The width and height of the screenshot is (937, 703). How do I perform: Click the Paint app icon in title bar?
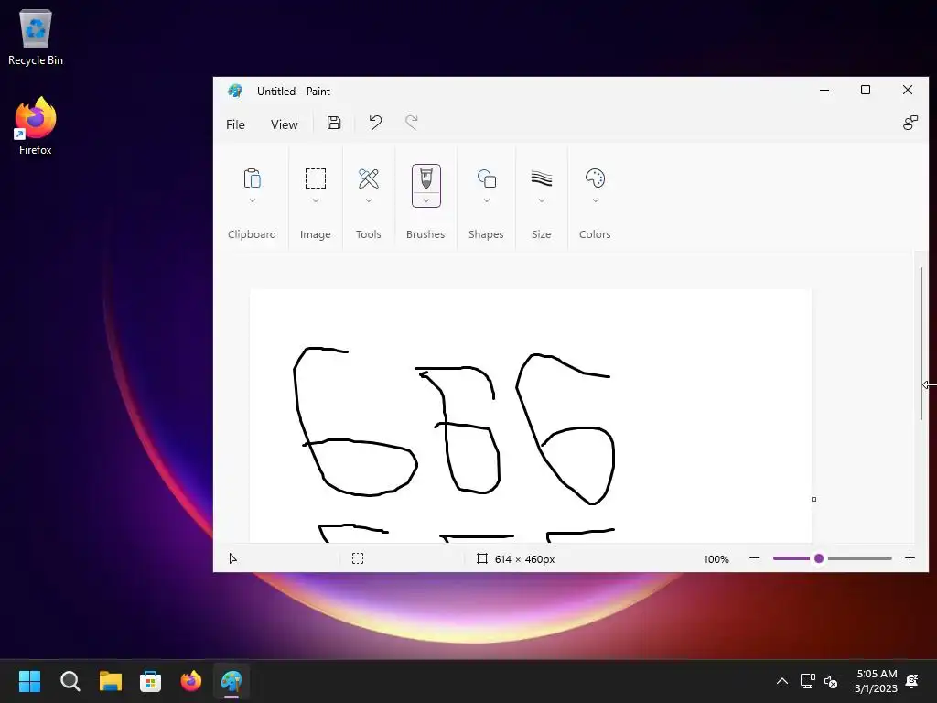[x=235, y=91]
